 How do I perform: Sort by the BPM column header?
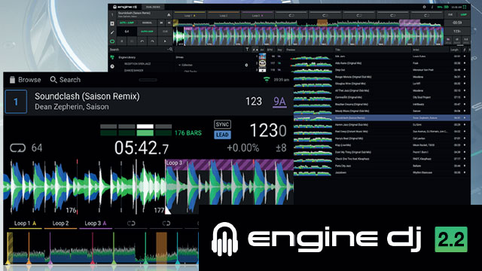tap(270, 50)
